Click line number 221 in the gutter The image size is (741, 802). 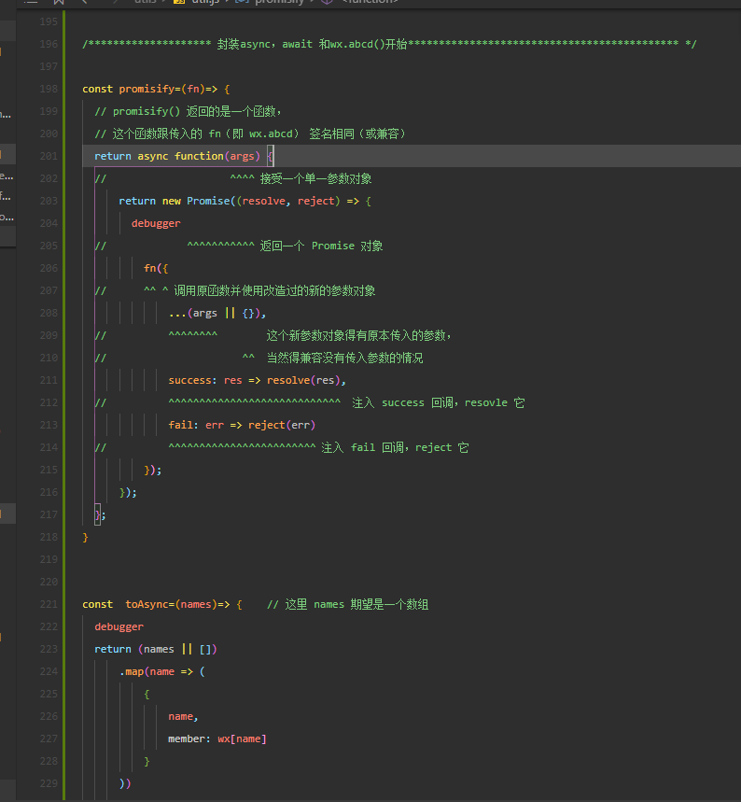49,604
